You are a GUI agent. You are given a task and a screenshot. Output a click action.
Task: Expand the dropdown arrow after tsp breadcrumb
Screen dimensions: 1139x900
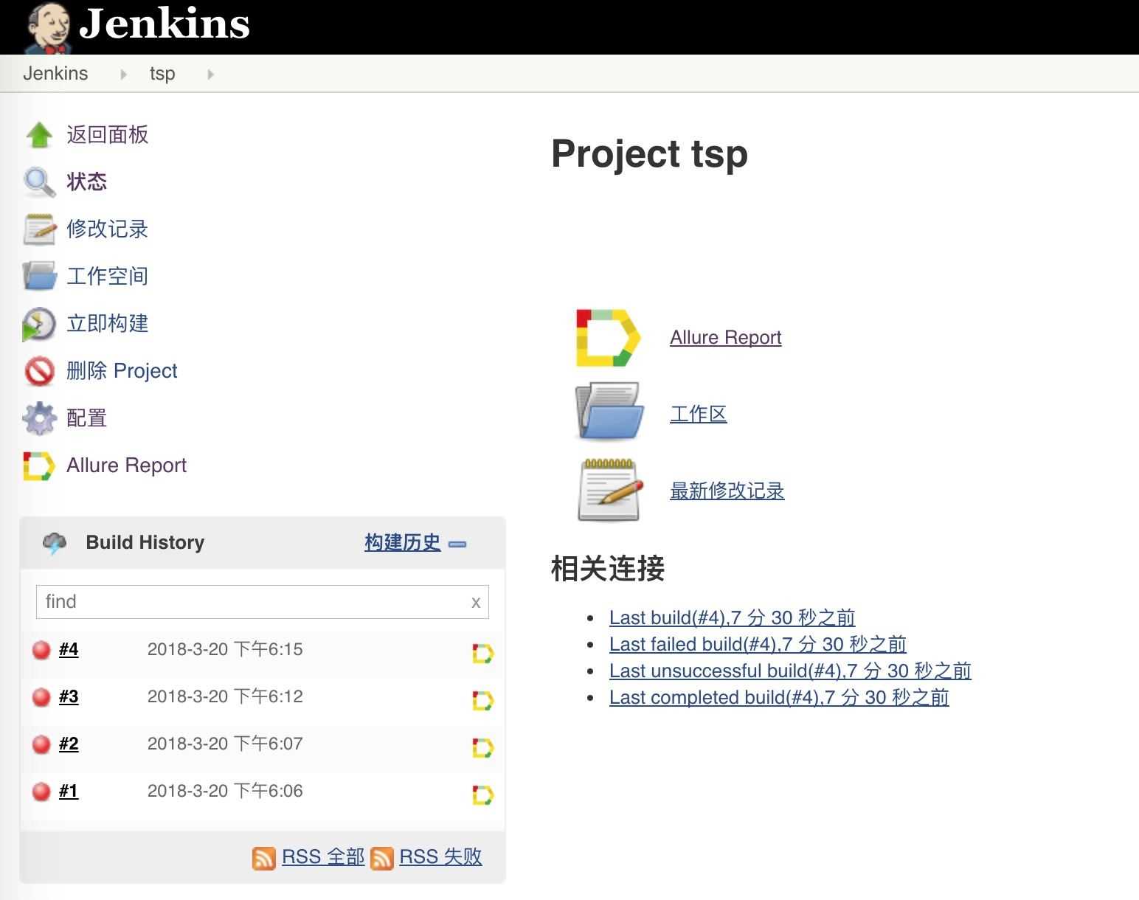(210, 74)
